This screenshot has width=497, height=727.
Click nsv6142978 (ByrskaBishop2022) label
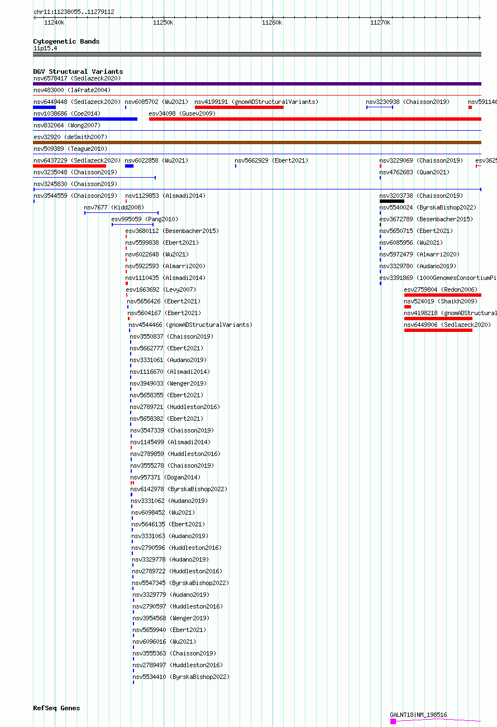pyautogui.click(x=179, y=489)
